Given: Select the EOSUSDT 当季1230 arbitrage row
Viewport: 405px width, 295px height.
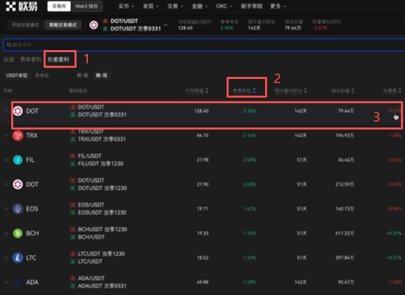Looking at the screenshot, I should [x=203, y=208].
